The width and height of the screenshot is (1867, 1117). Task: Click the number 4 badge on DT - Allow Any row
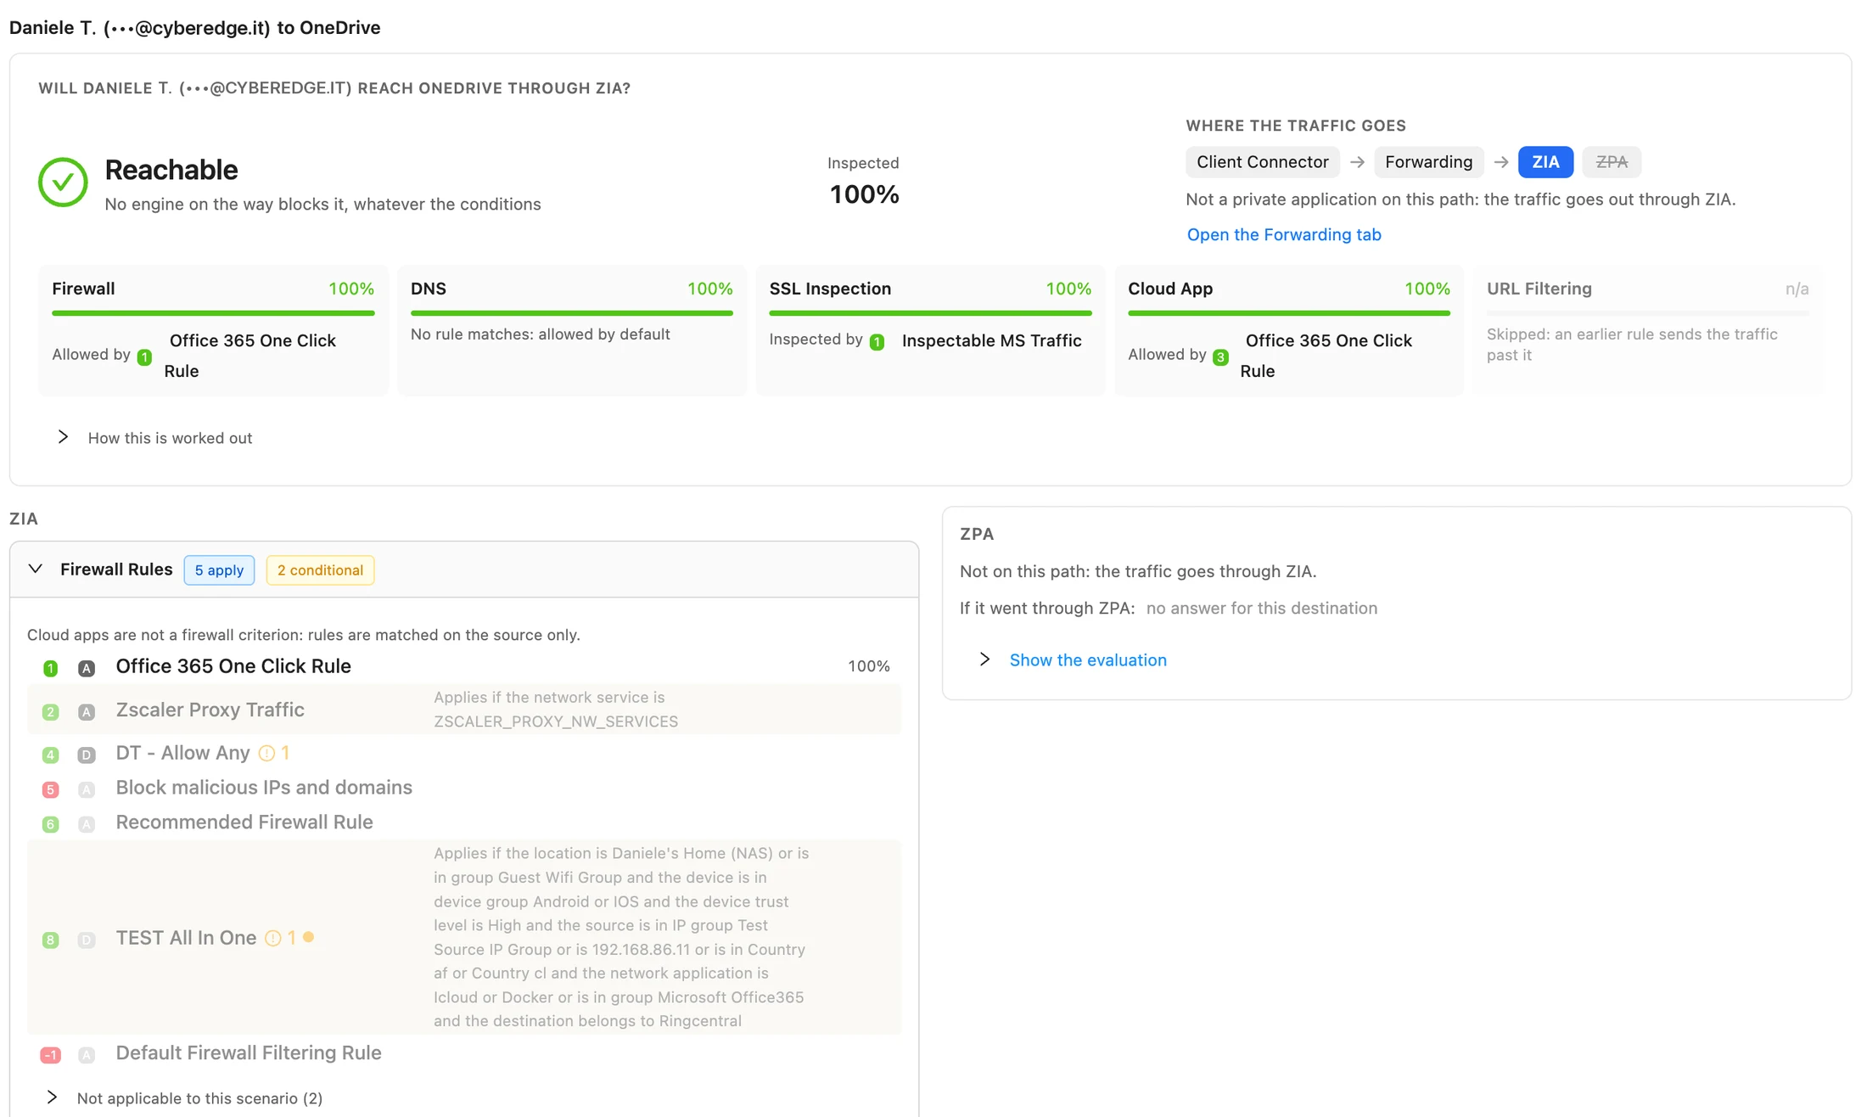point(51,755)
